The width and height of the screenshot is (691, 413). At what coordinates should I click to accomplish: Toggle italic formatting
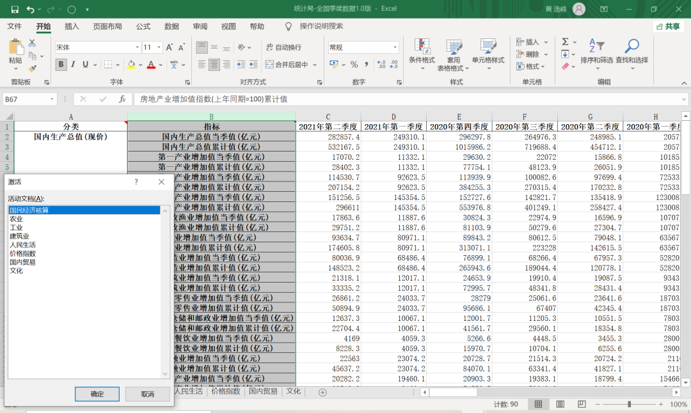click(x=73, y=65)
